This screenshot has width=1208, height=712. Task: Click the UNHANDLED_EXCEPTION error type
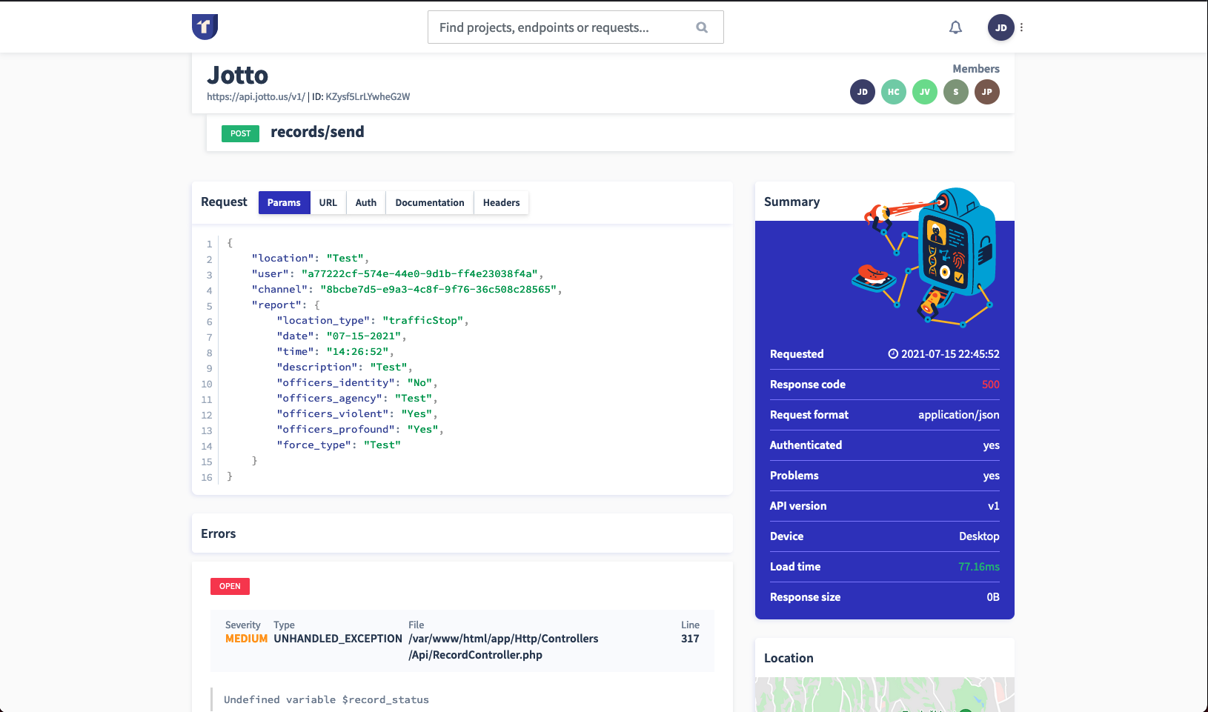coord(338,639)
